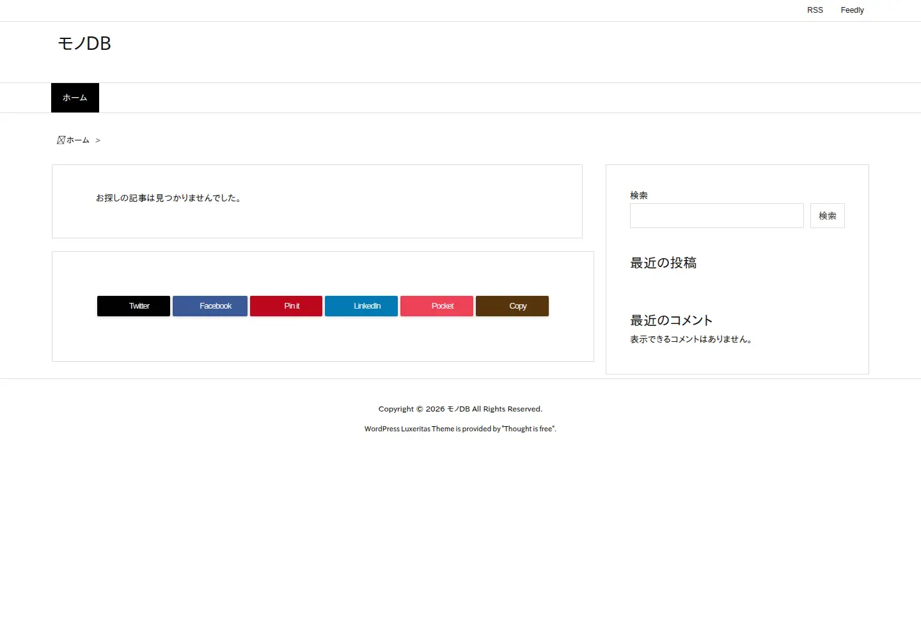Click the Copyright 2026 モノDB footer text

click(x=460, y=409)
